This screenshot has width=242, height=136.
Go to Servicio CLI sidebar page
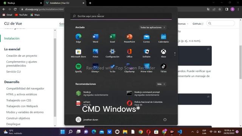tap(14, 71)
